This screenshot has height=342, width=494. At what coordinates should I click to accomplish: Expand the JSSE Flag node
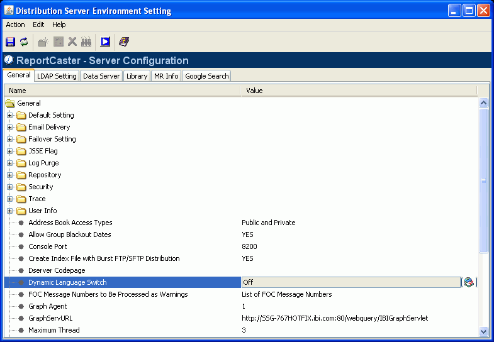[x=10, y=151]
